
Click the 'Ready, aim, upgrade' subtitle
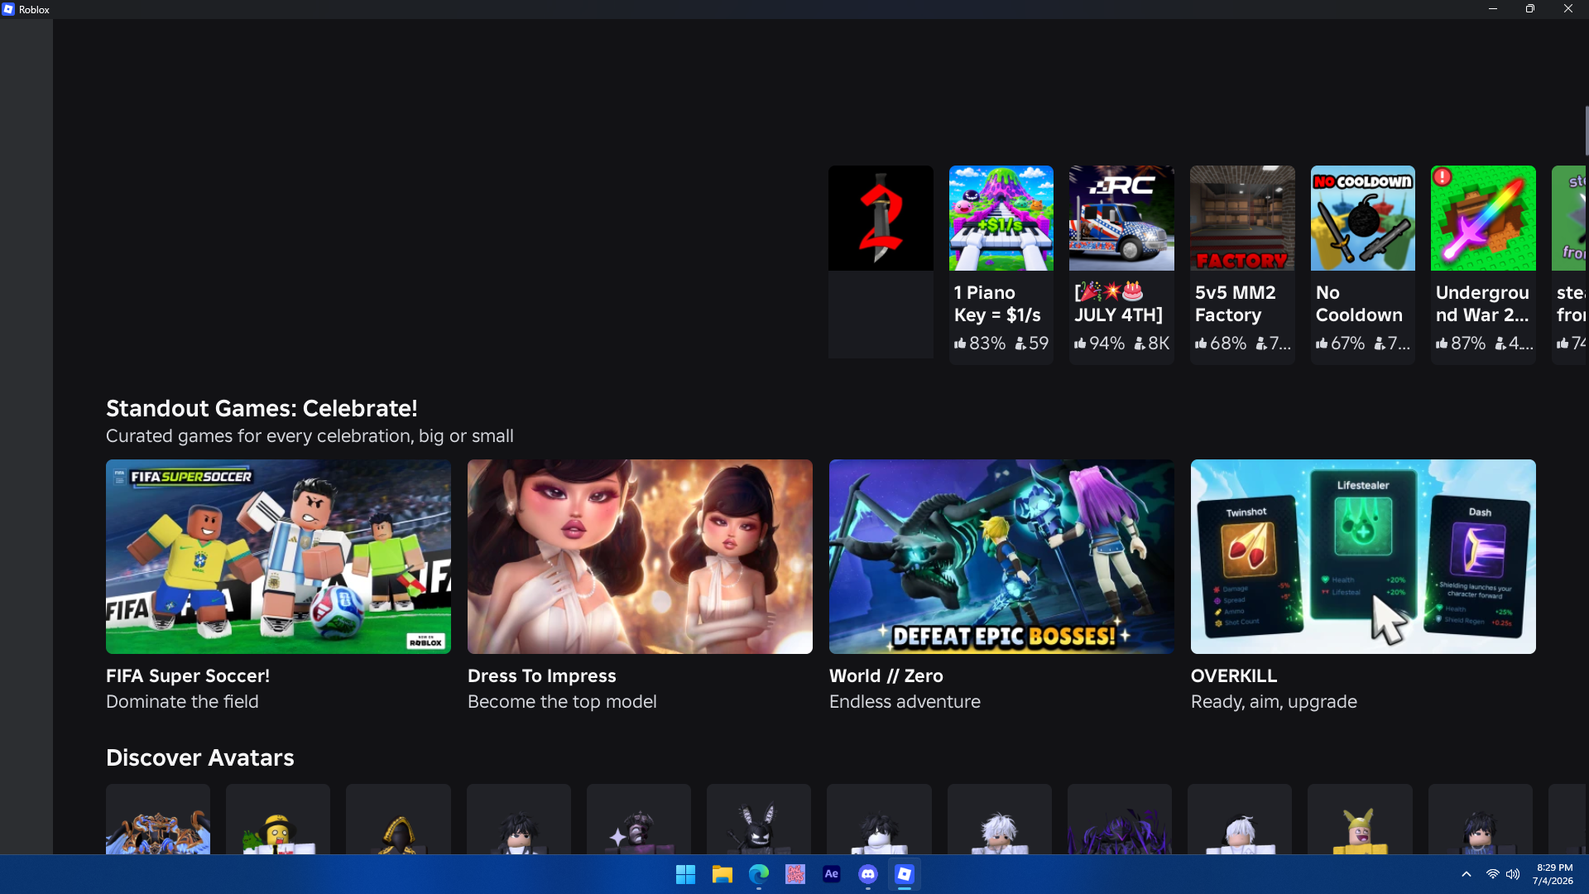tap(1274, 702)
